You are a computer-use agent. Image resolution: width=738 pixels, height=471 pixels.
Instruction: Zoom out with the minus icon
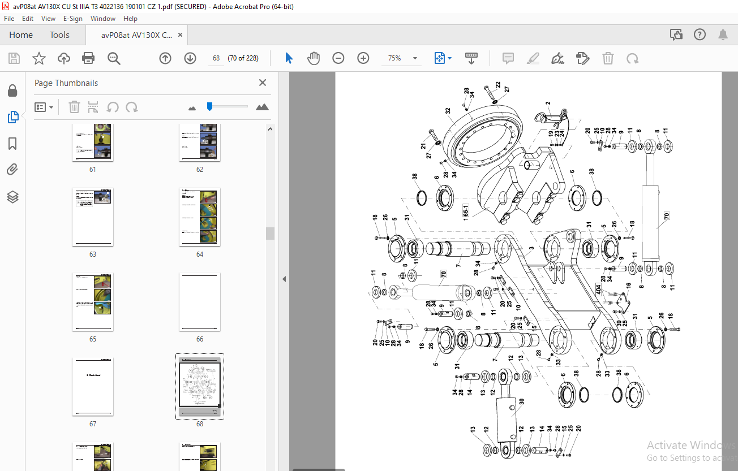tap(338, 58)
